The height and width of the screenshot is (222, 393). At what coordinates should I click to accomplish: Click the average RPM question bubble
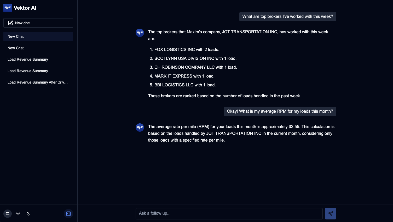(280, 111)
